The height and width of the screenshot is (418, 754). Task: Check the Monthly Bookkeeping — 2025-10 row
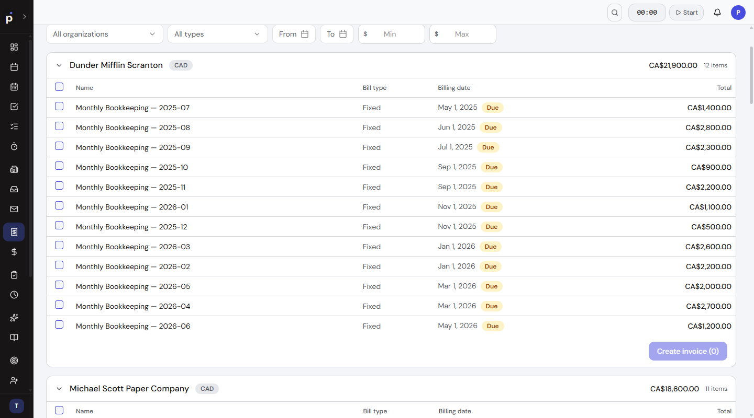pos(59,166)
